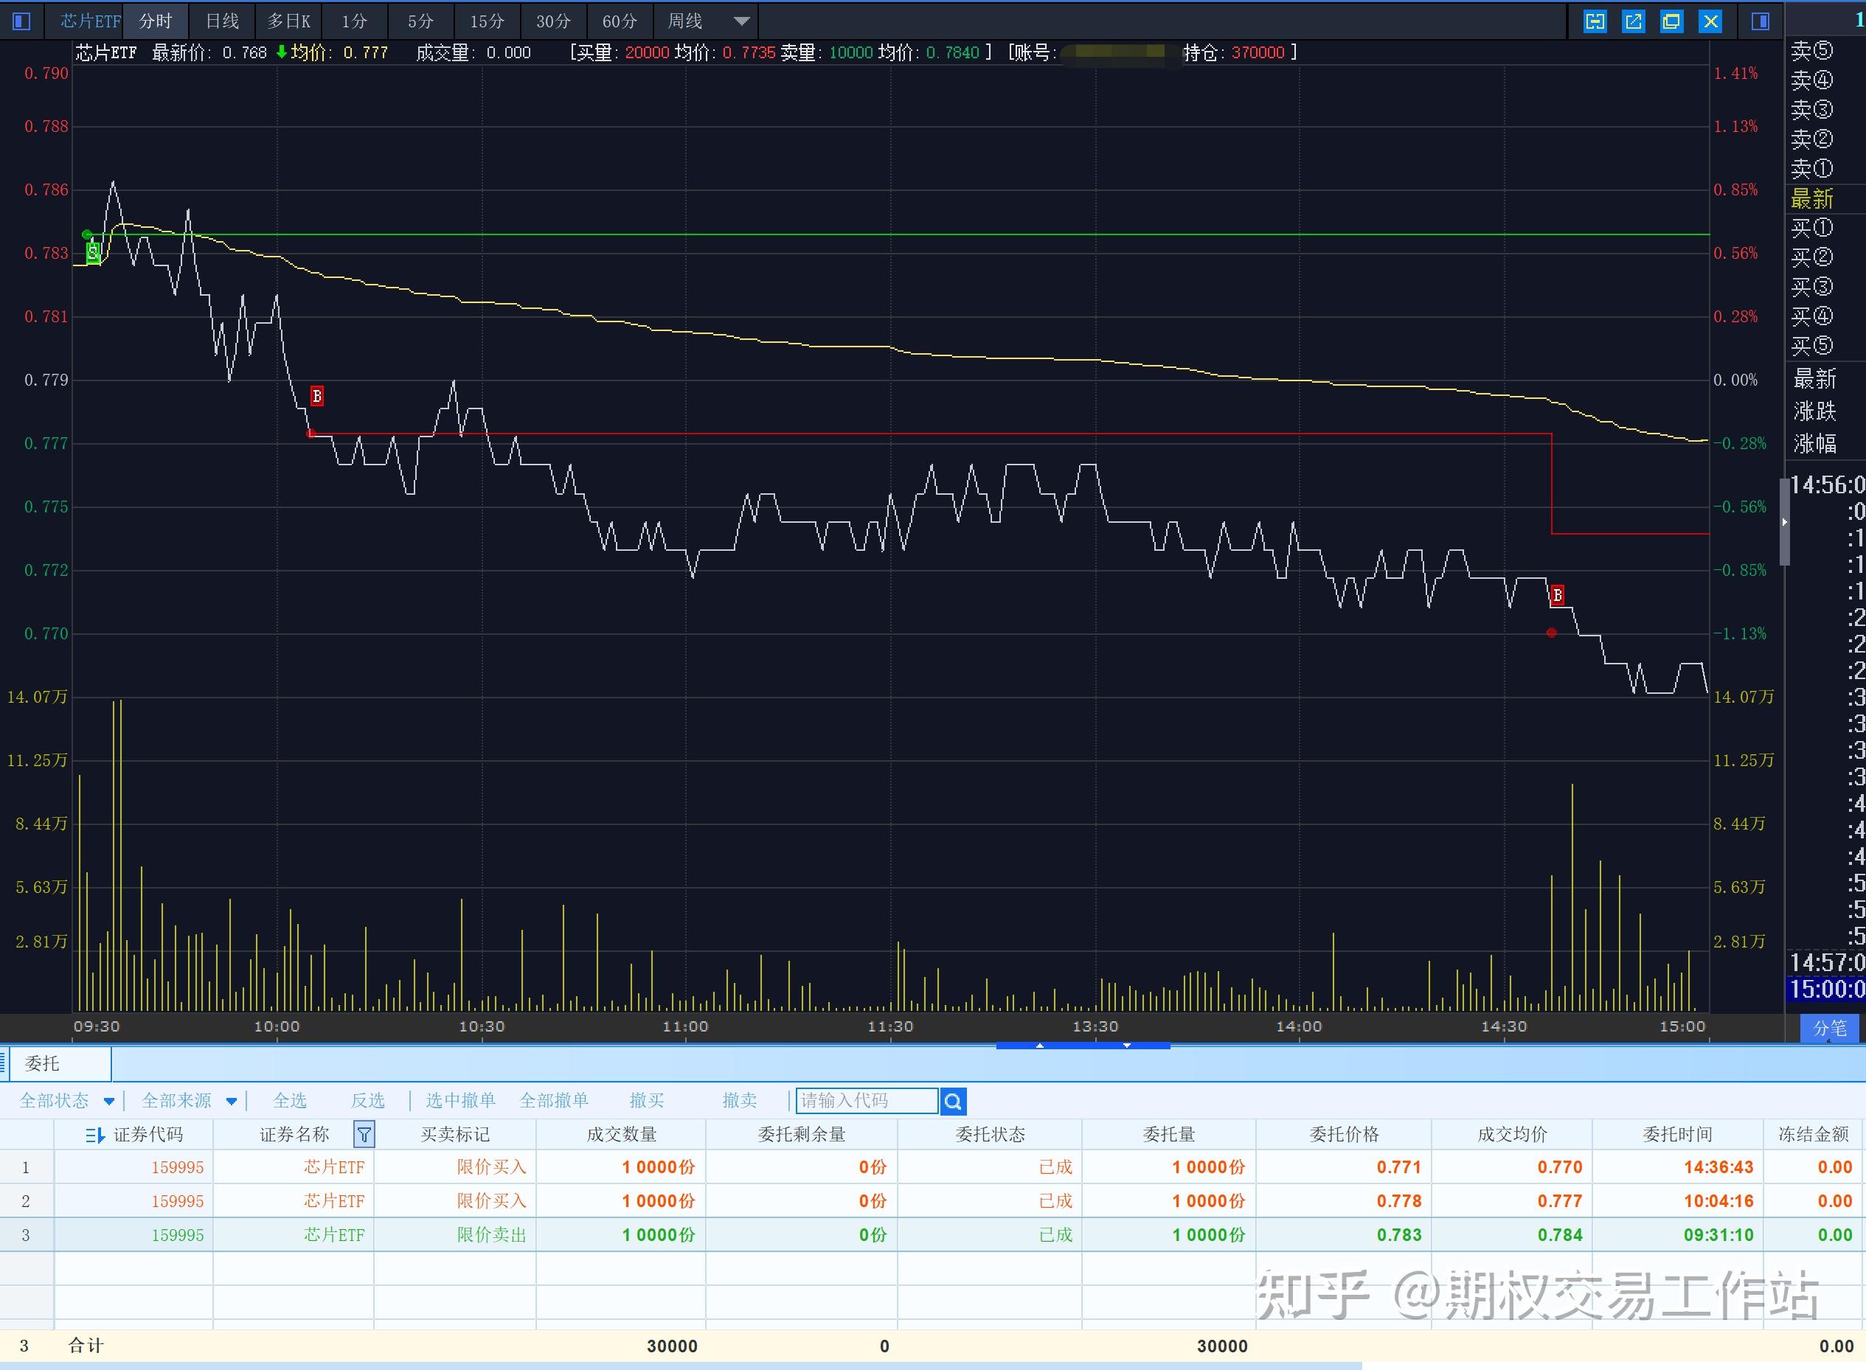Viewport: 1866px width, 1370px height.
Task: Open the 委托 orders tab
Action: 59,1063
